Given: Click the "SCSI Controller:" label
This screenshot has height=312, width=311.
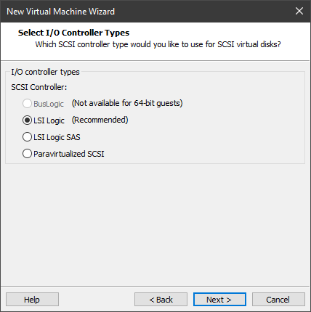Looking at the screenshot, I should [x=39, y=87].
